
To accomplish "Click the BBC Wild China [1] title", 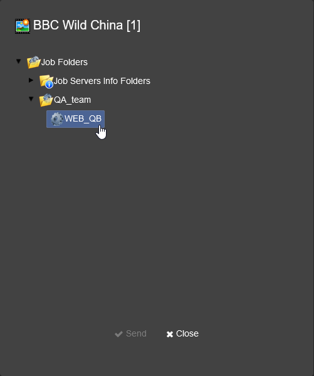I will coord(87,25).
